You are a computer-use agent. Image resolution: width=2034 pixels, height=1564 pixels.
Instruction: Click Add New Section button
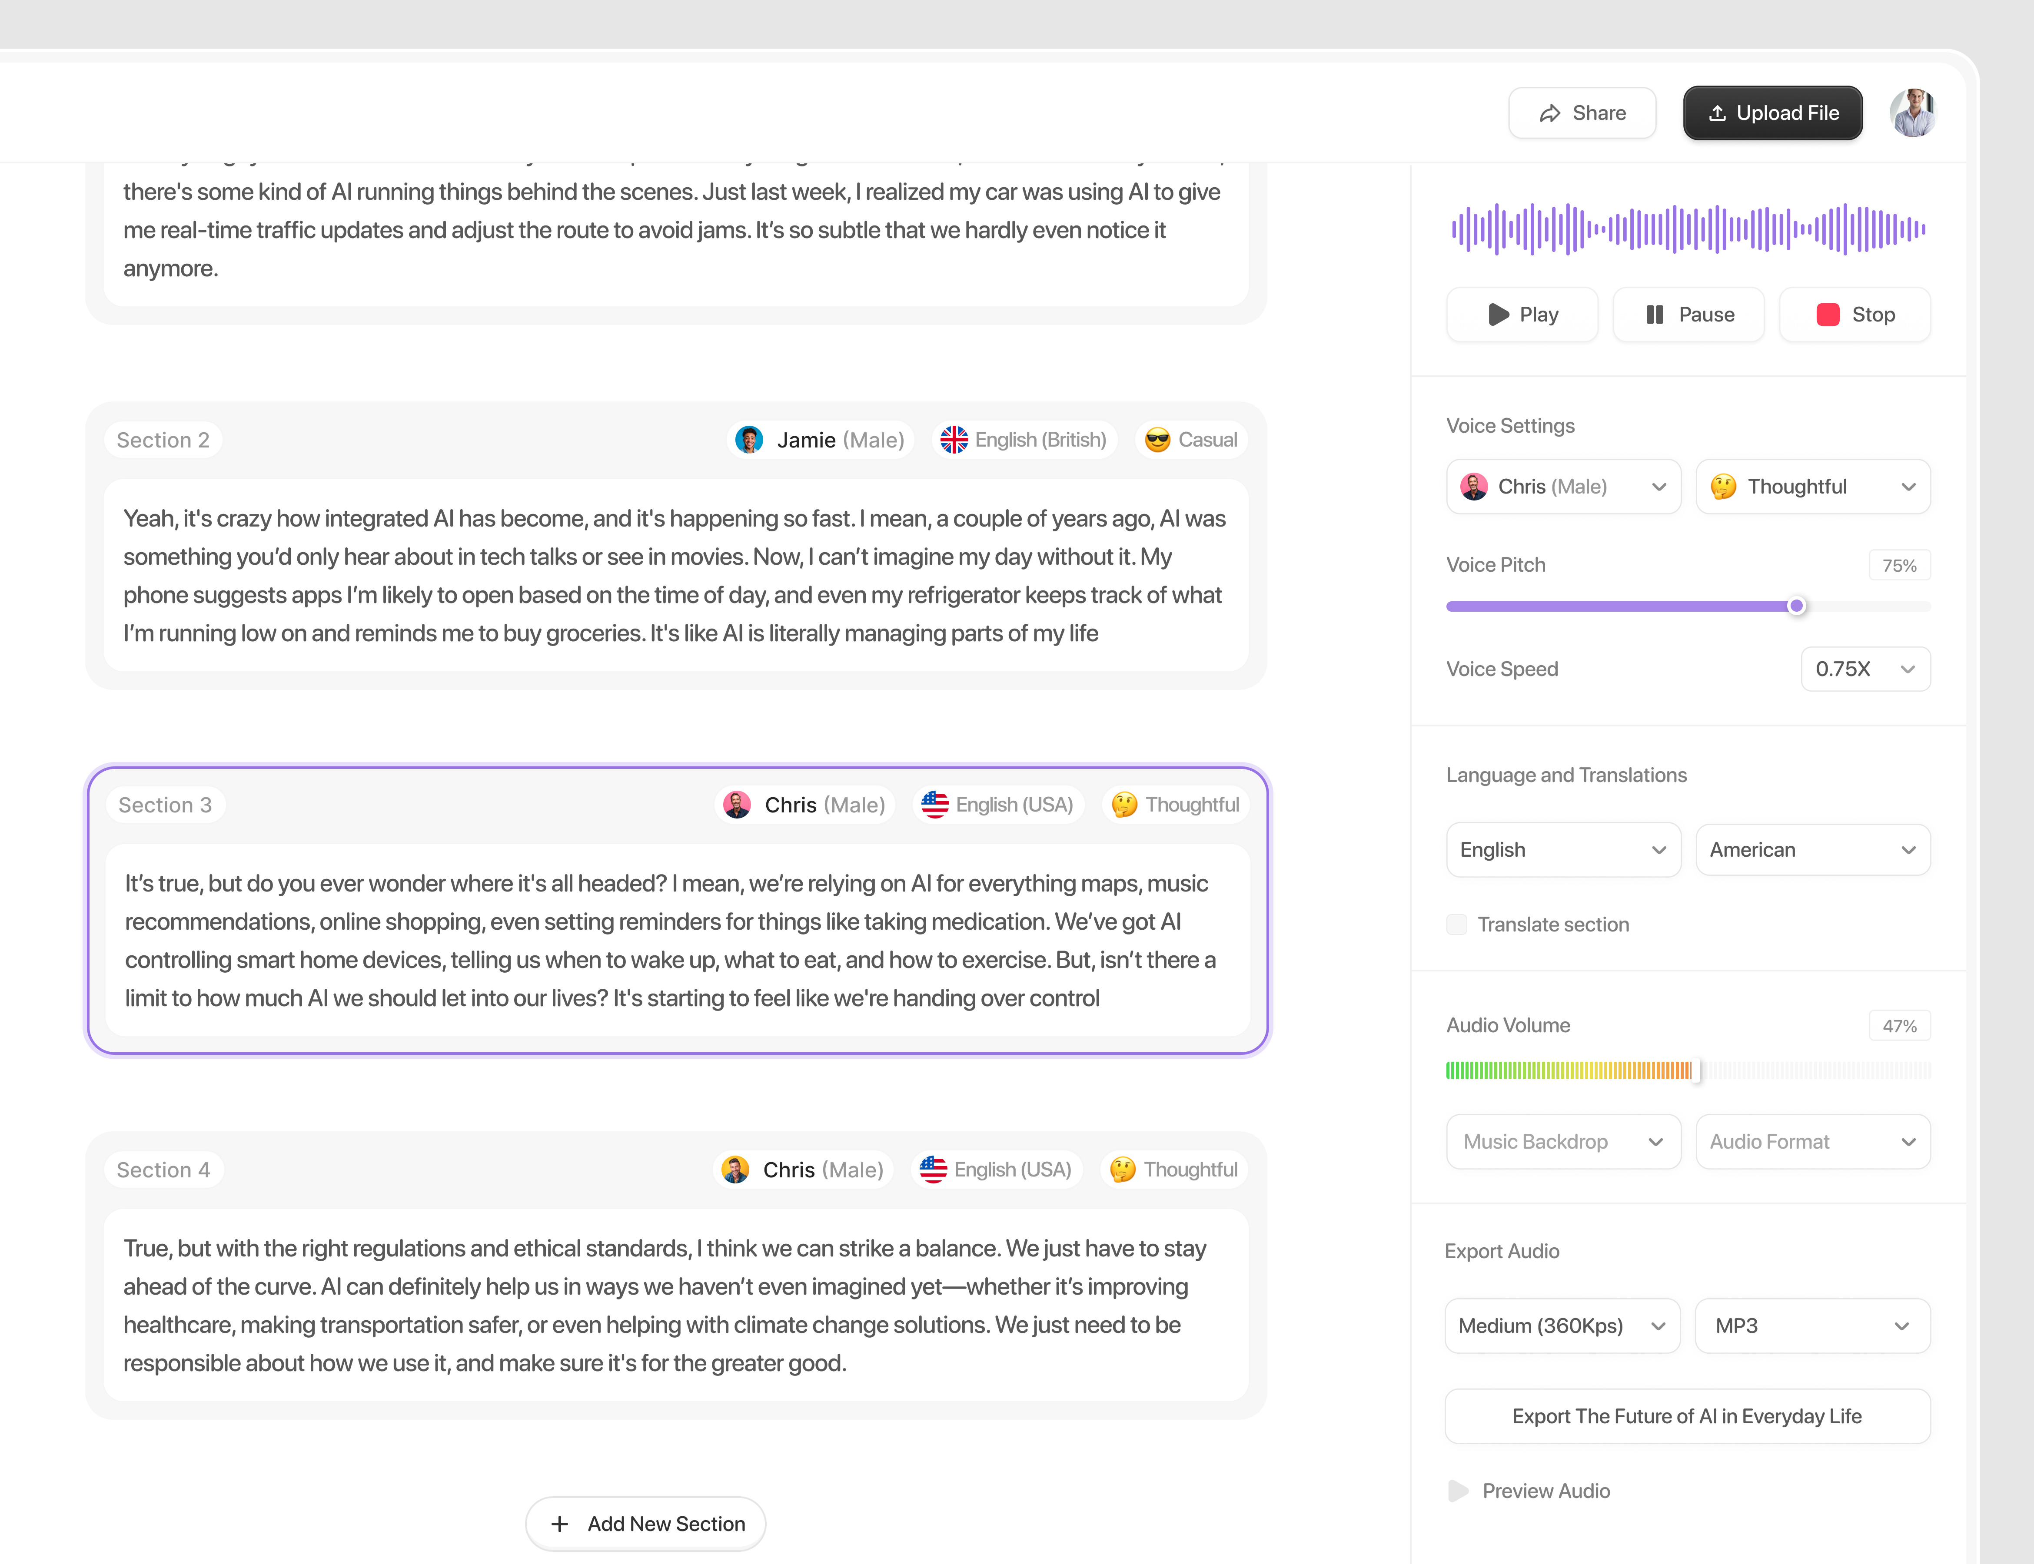(x=645, y=1524)
